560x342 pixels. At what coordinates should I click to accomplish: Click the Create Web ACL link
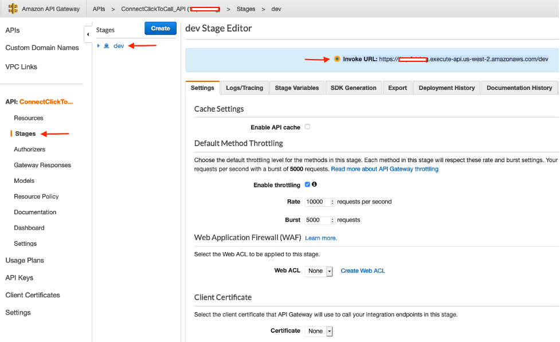[363, 270]
